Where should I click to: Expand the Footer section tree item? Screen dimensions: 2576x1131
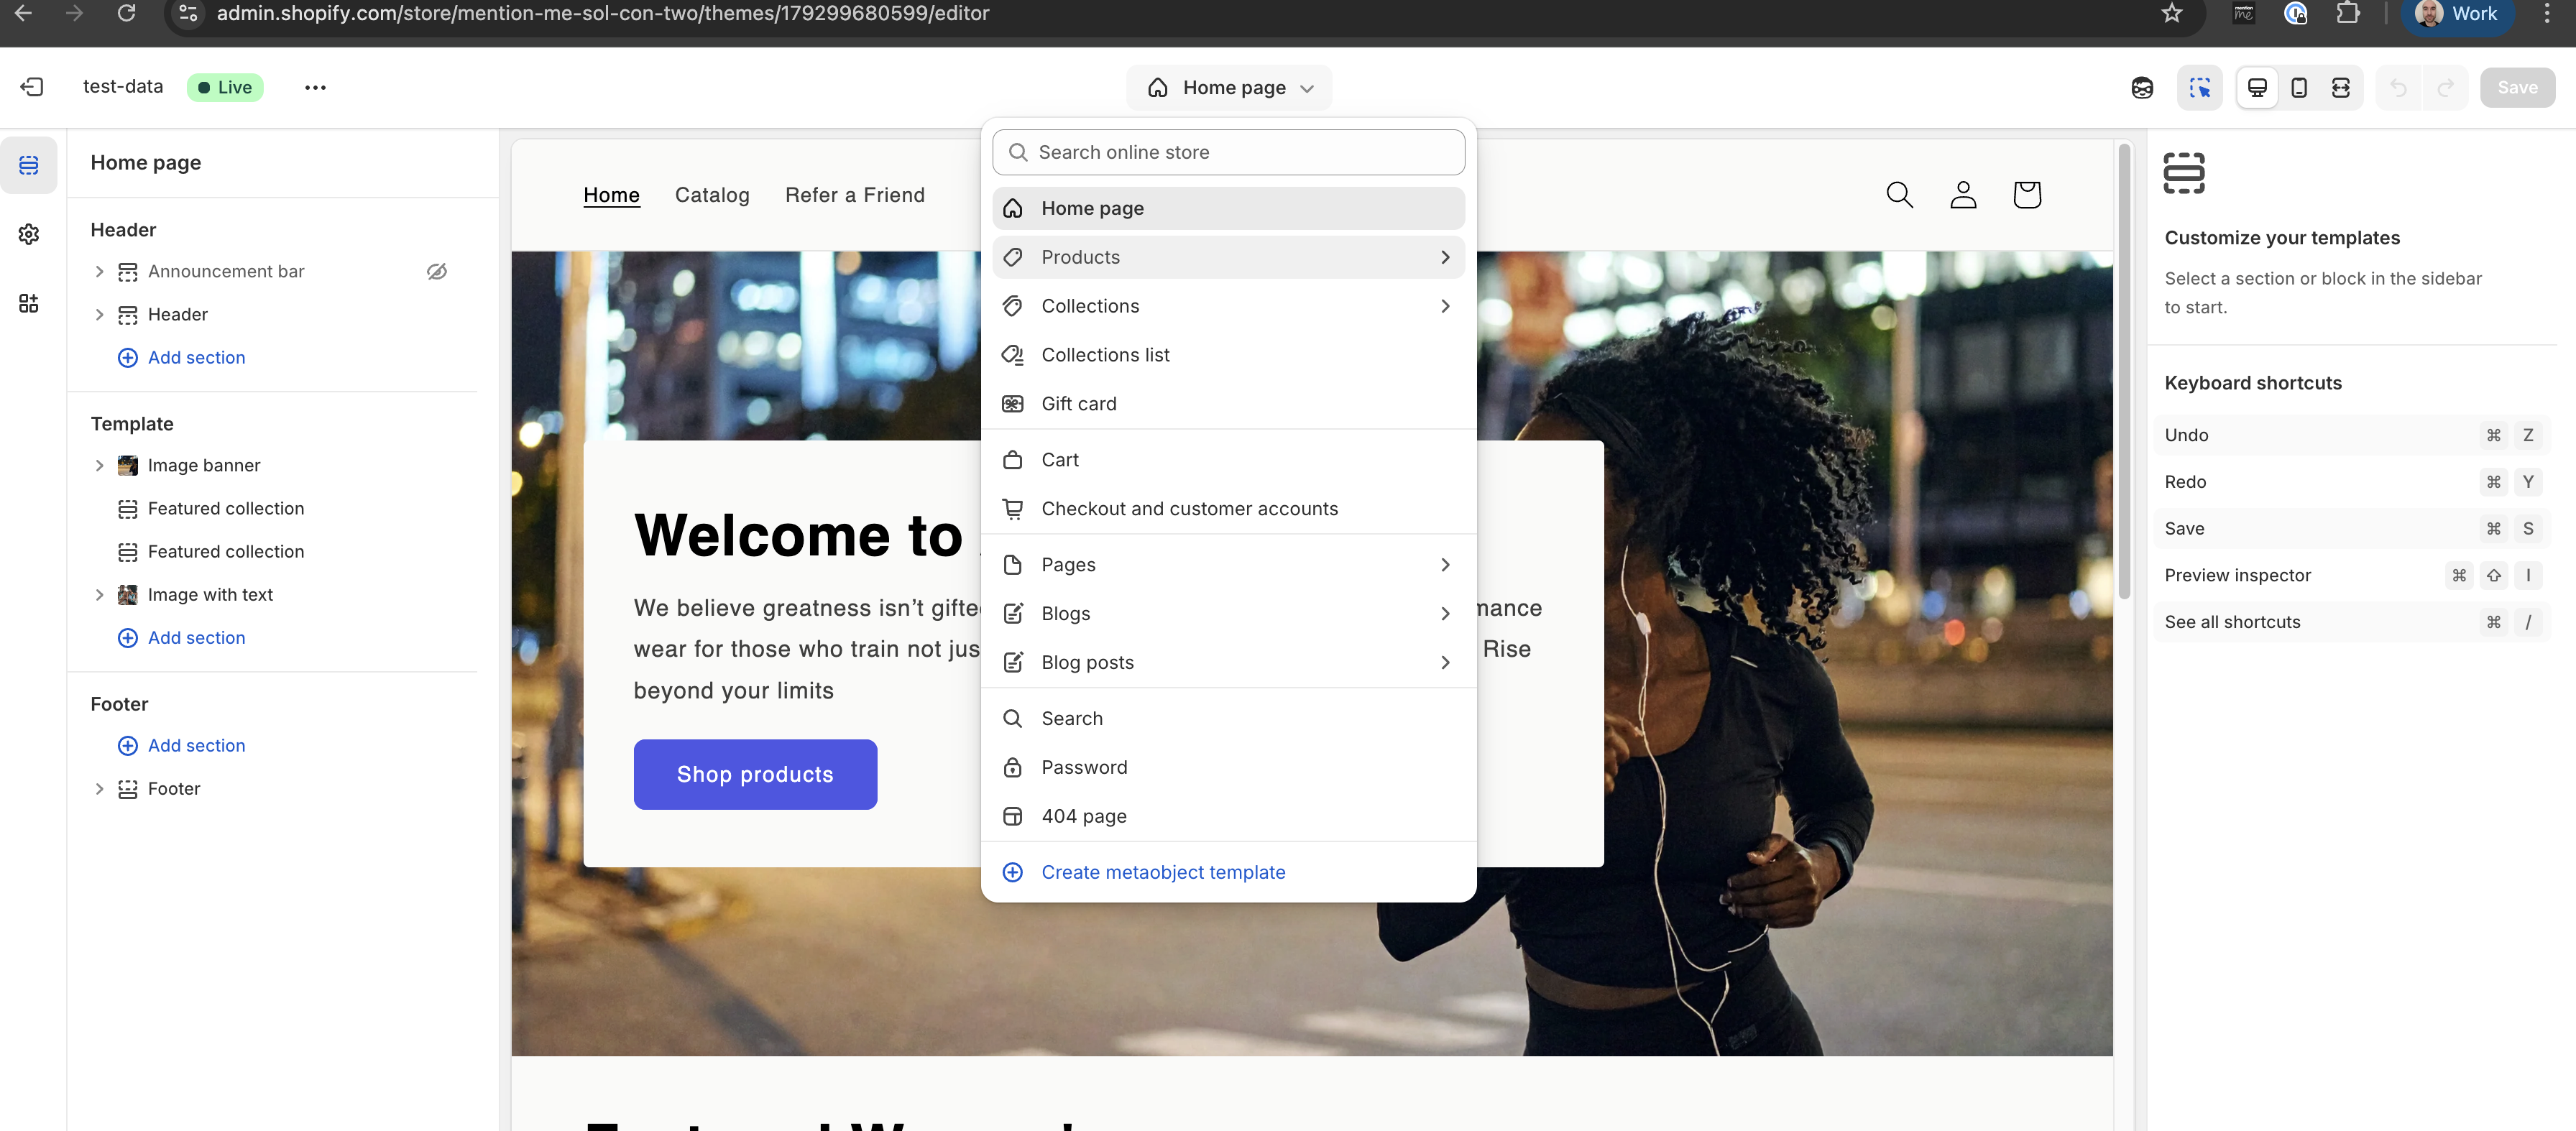pyautogui.click(x=99, y=788)
